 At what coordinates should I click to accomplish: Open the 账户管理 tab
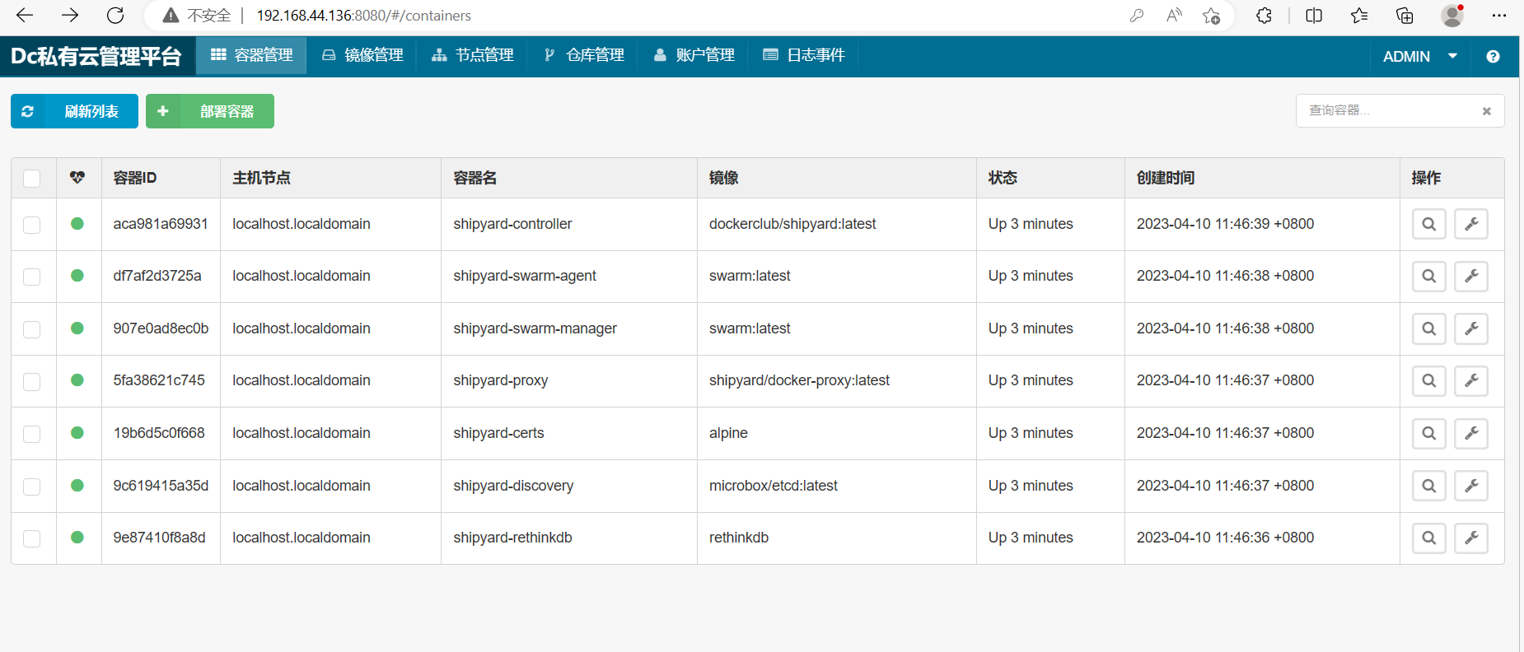694,55
